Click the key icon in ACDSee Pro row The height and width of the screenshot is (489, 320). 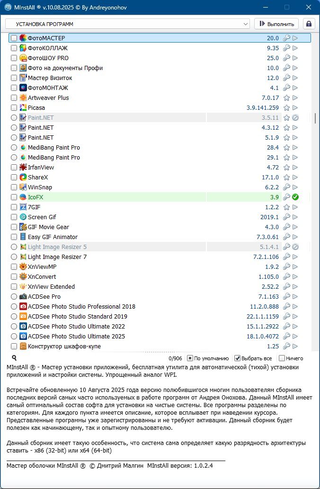286,297
